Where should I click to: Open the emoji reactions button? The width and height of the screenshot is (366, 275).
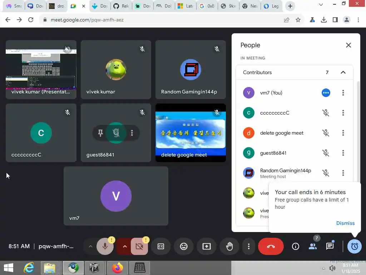point(184,246)
